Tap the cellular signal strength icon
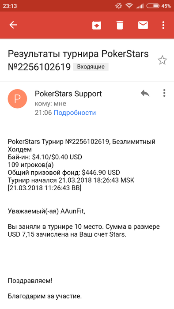 tap(140, 6)
